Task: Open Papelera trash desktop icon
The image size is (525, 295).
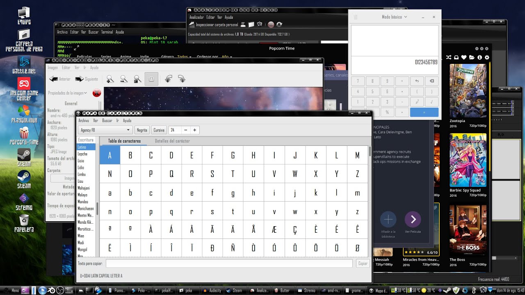Action: point(24,223)
